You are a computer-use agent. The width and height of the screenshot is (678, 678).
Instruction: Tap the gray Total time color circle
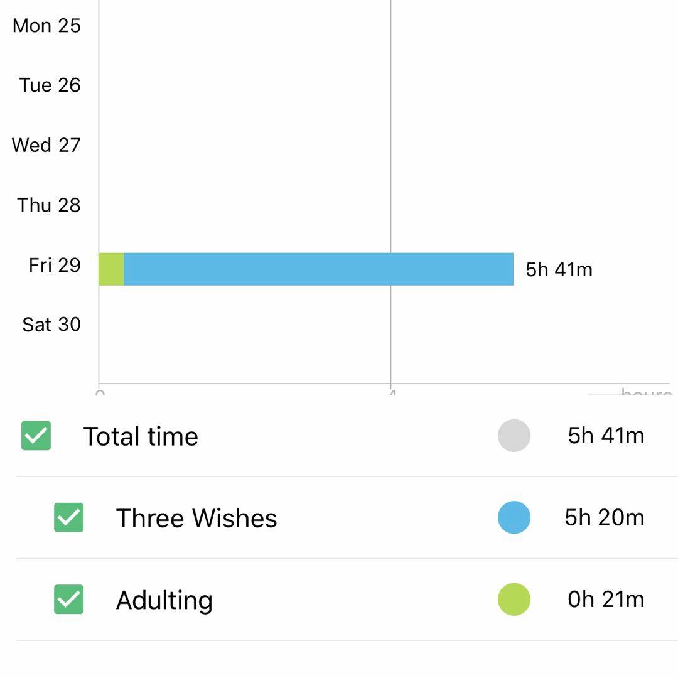pos(514,436)
